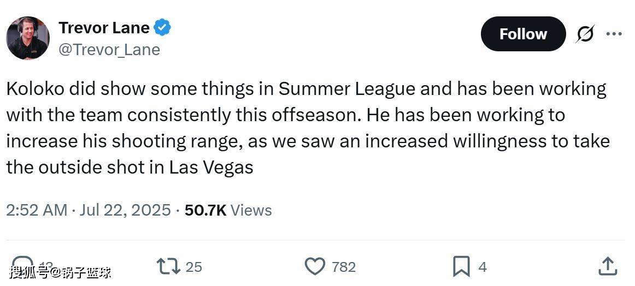Click the blue verified checkmark badge
This screenshot has width=635, height=286.
(x=162, y=27)
